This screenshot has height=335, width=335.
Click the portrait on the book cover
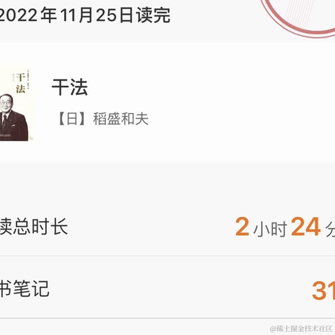click(13, 117)
